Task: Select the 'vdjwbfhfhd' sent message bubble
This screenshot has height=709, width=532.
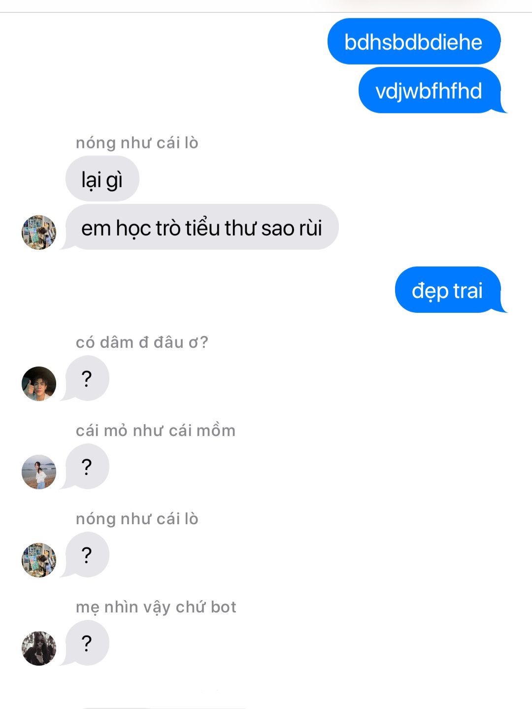Action: click(x=430, y=91)
